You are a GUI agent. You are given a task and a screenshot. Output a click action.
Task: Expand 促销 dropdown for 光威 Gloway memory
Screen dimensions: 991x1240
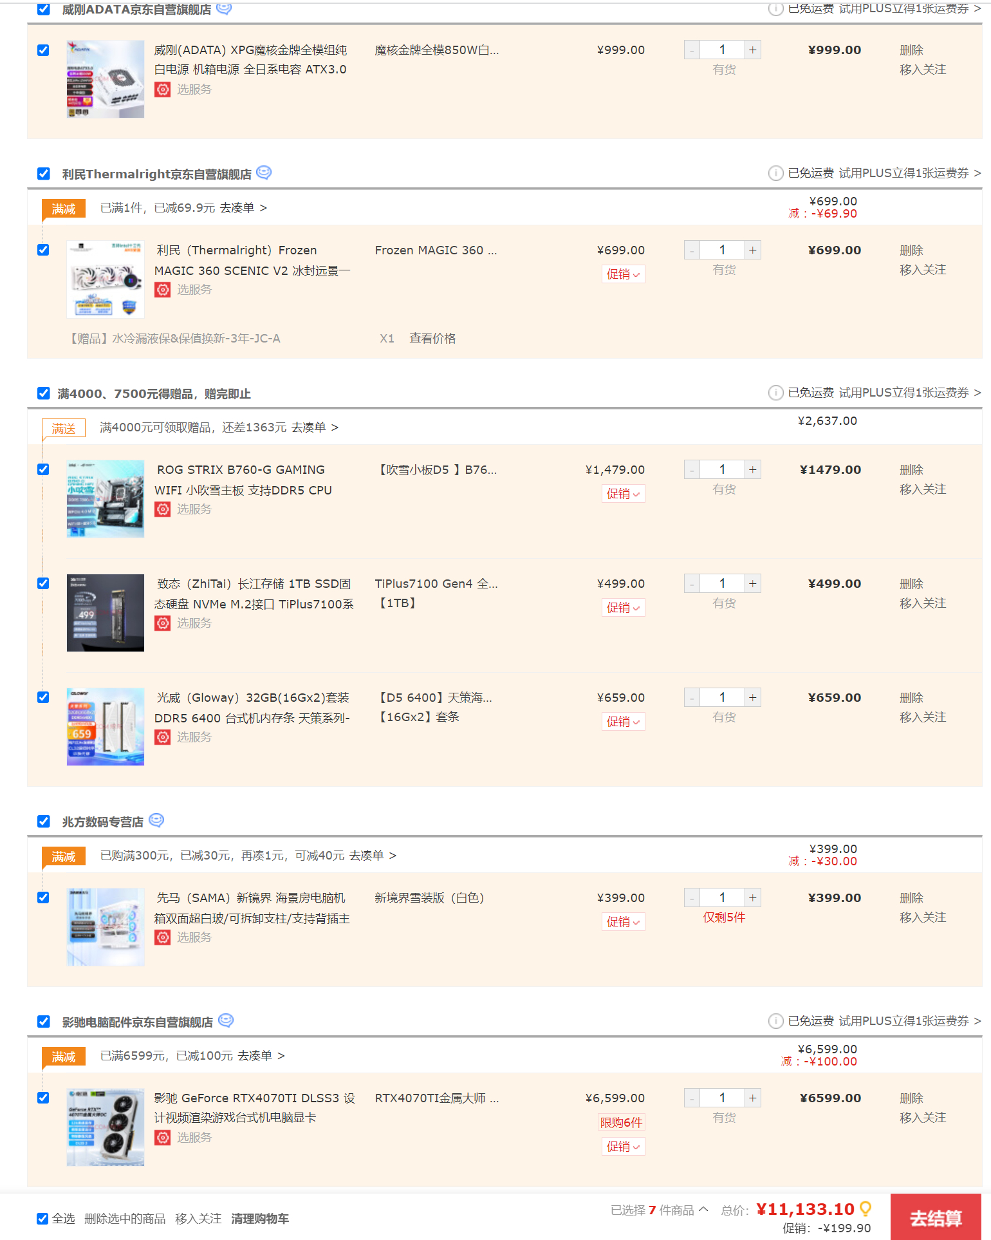click(623, 722)
